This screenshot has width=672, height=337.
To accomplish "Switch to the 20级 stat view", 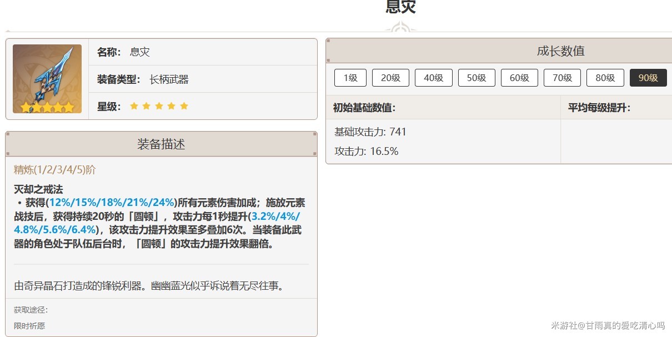I will point(390,78).
